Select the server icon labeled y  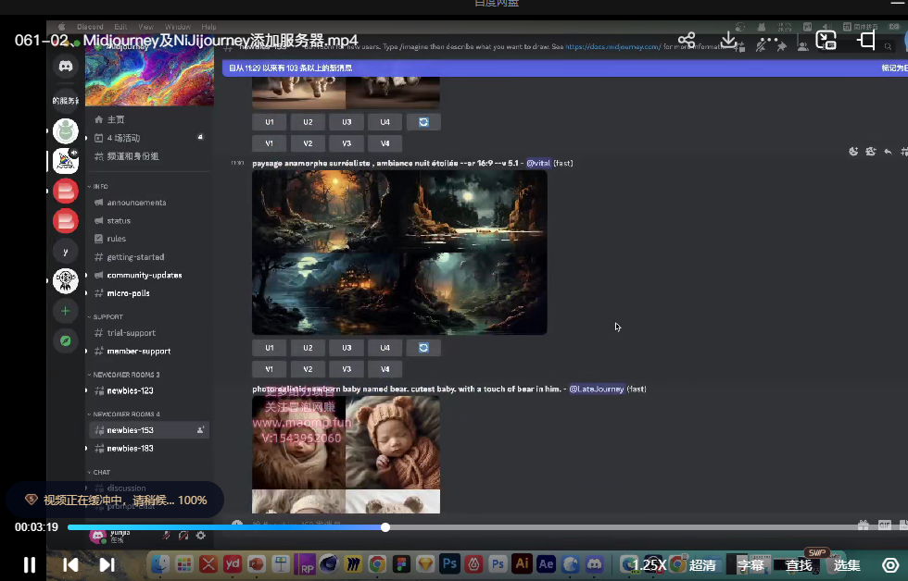point(66,252)
